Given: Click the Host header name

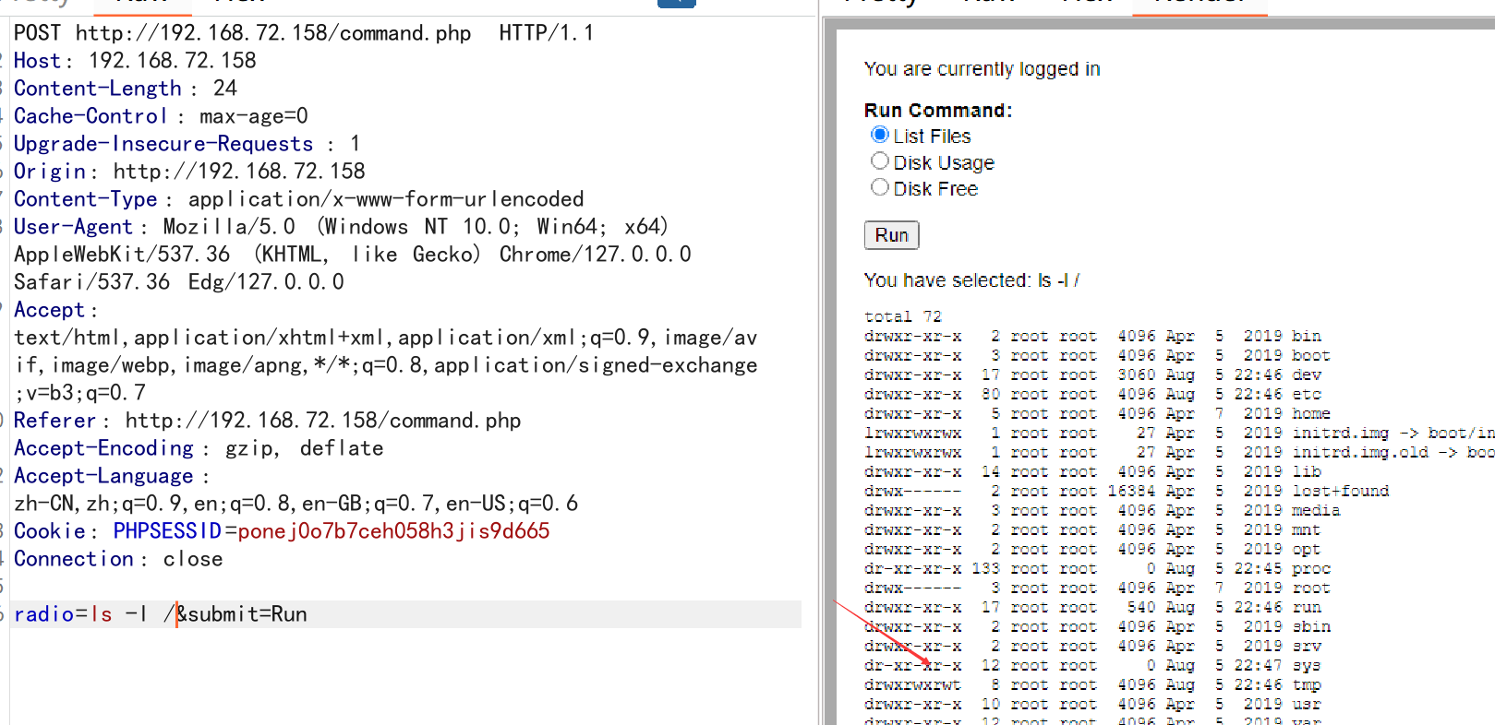Looking at the screenshot, I should 37,61.
